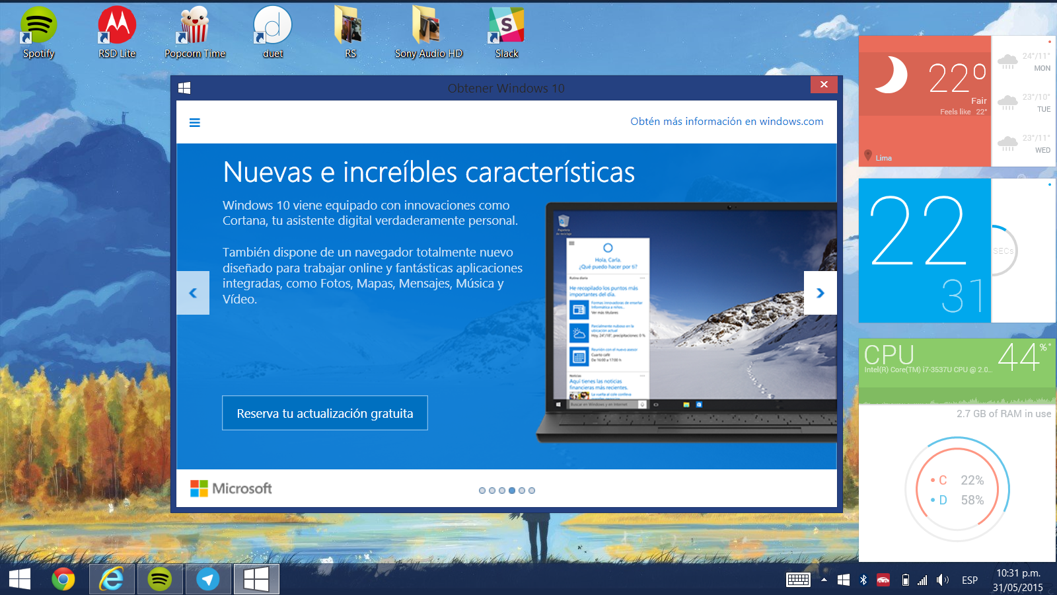
Task: Show hidden tray icons arrow
Action: pos(824,580)
